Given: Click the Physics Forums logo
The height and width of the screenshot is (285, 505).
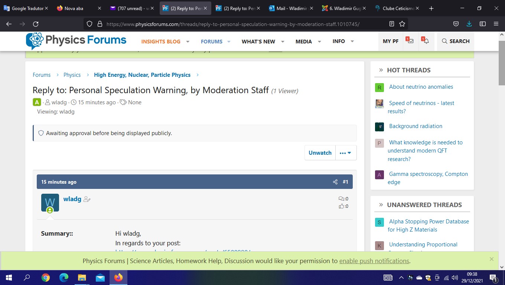Looking at the screenshot, I should [x=76, y=40].
